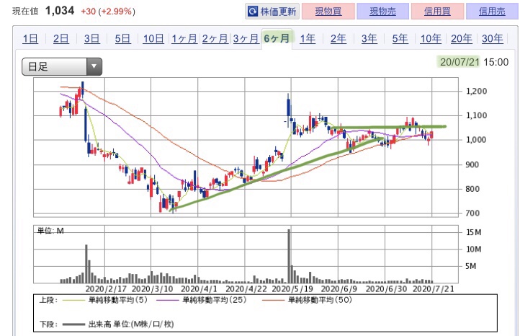520x336 pixels.
Task: Click the 2020/2/17 date axis label
Action: click(106, 289)
